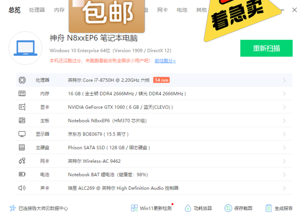Select the 其他 tab

point(201,10)
